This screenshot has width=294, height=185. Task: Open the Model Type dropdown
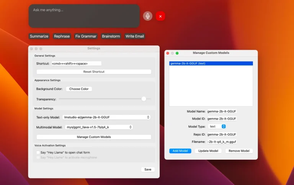[x=217, y=126]
